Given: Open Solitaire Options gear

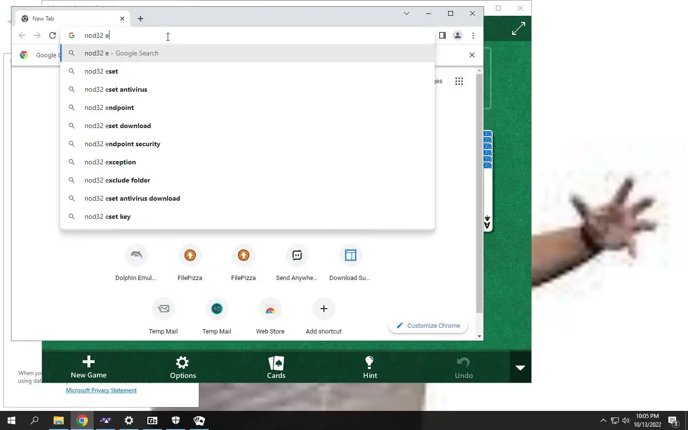Looking at the screenshot, I should (x=183, y=367).
